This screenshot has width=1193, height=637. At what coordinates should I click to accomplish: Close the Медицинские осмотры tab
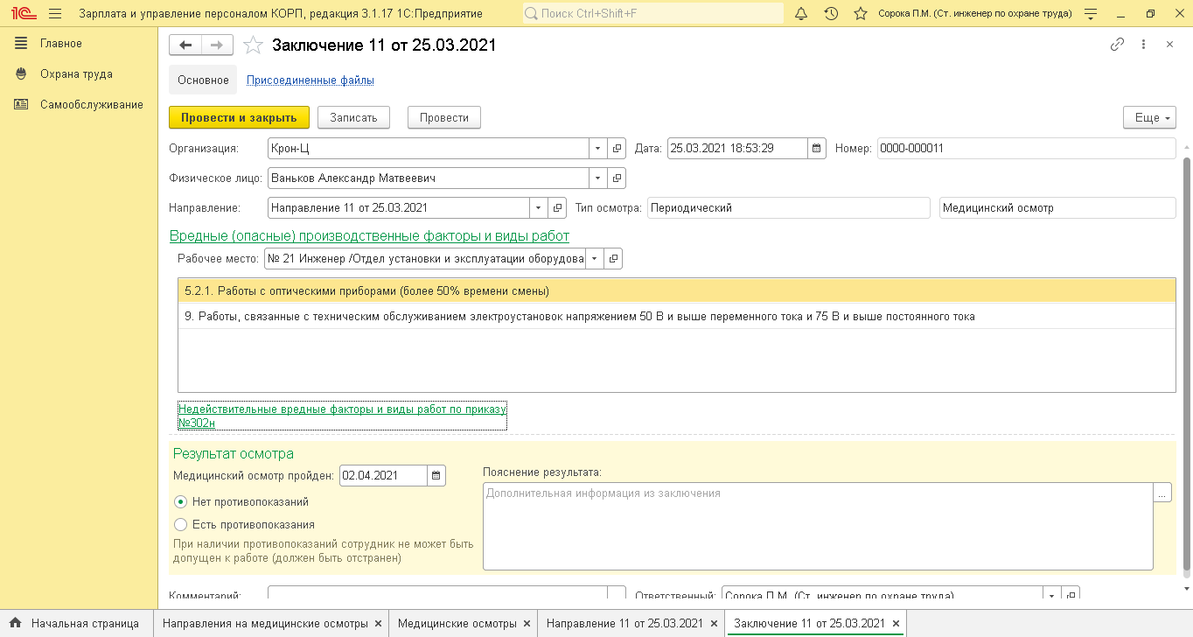[x=527, y=624]
